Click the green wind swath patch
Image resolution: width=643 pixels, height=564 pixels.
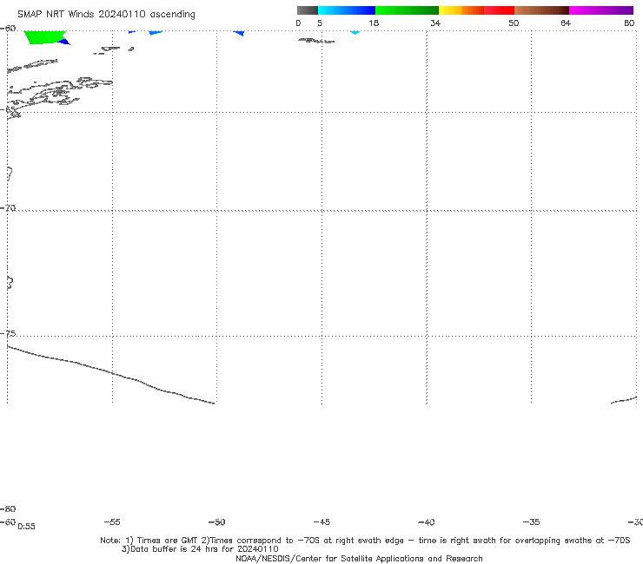(x=44, y=36)
